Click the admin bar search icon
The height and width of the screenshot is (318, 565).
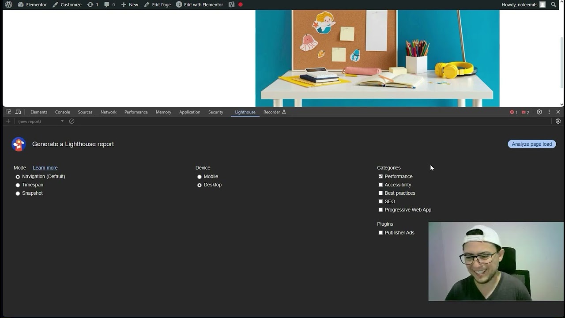[x=554, y=4]
